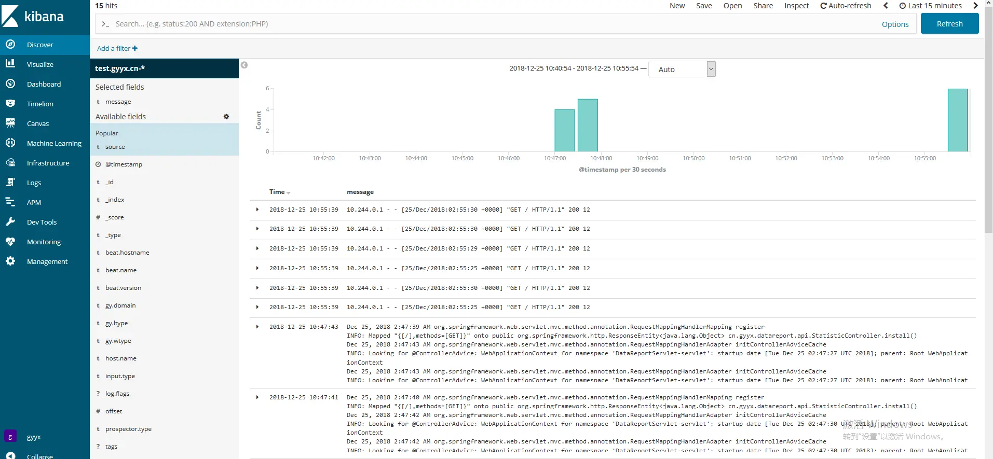Open the Dashboard sidebar icon

coord(10,84)
